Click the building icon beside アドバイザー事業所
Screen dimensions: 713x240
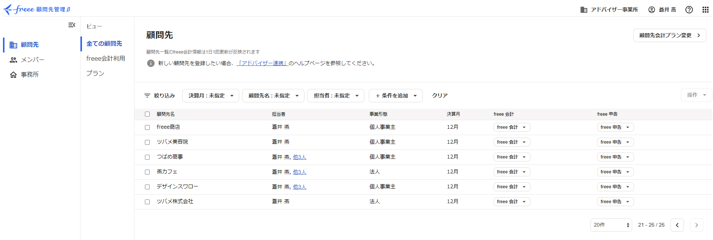[584, 10]
